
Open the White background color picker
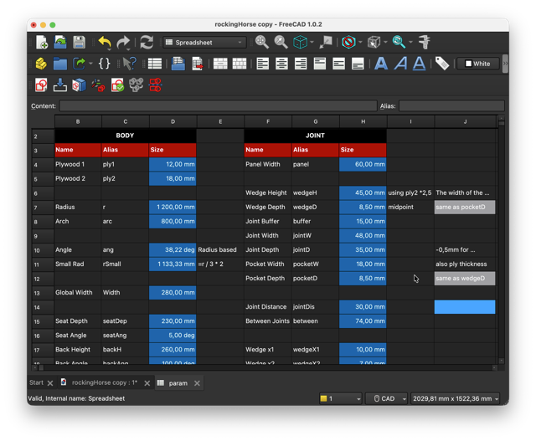(478, 64)
